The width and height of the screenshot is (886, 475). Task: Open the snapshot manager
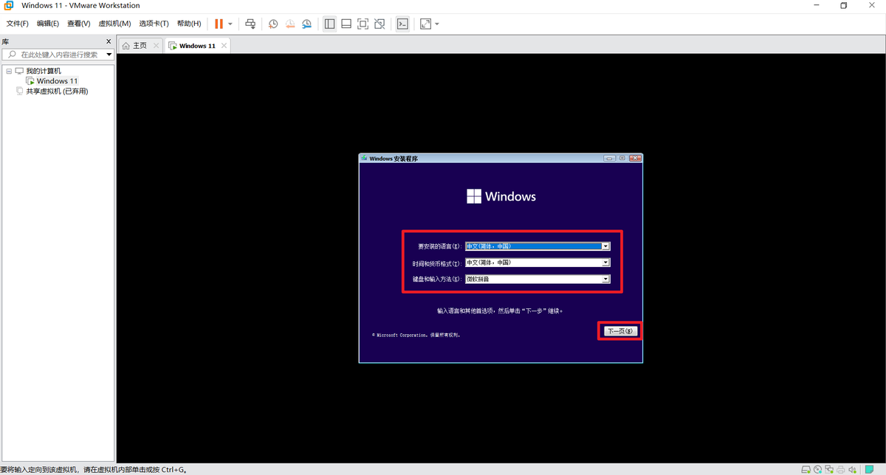306,24
